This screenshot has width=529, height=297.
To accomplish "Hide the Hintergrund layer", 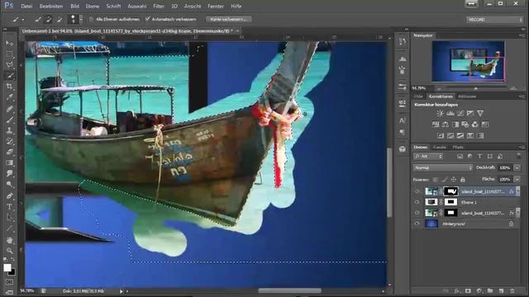I will 417,224.
